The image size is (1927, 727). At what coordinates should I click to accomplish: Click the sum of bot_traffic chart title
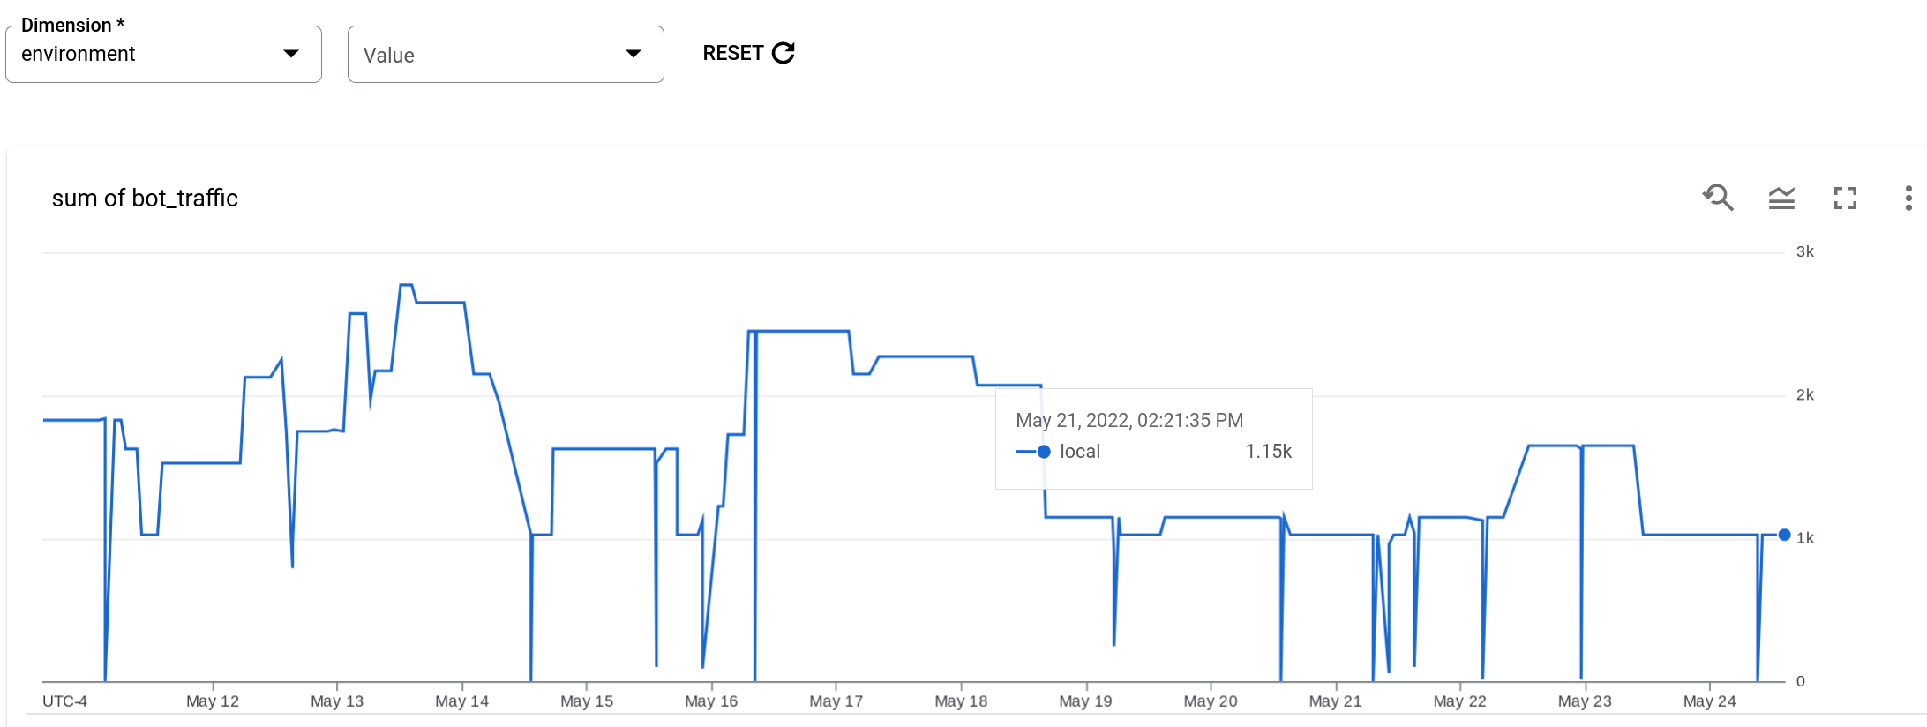click(146, 198)
